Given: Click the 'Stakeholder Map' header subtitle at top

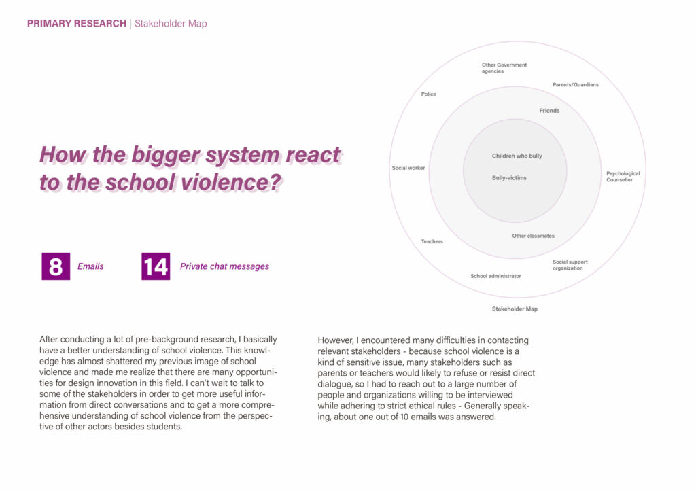Looking at the screenshot, I should [171, 24].
